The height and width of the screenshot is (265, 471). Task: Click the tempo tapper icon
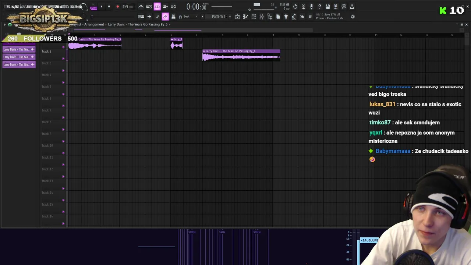[x=294, y=17]
